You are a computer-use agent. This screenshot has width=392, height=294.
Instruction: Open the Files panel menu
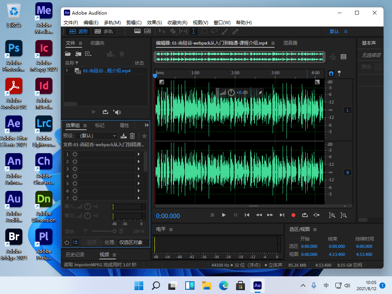[x=80, y=43]
